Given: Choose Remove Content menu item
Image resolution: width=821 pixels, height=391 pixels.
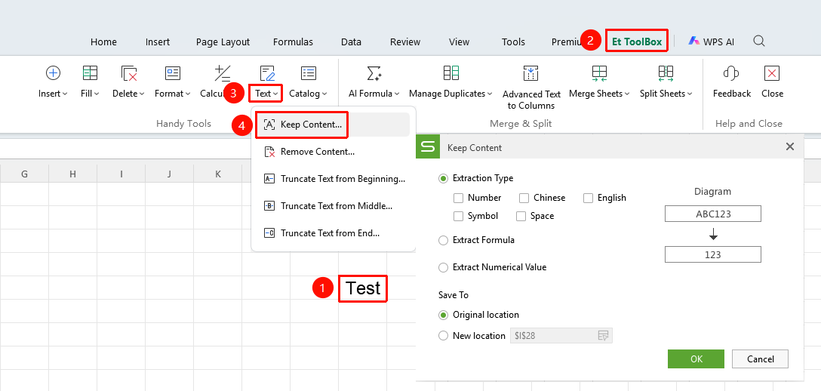Looking at the screenshot, I should (x=333, y=152).
